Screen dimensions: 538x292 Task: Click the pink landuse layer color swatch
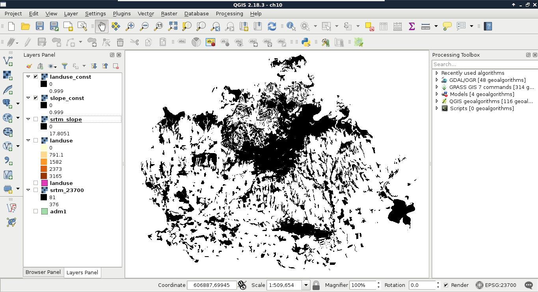[44, 183]
